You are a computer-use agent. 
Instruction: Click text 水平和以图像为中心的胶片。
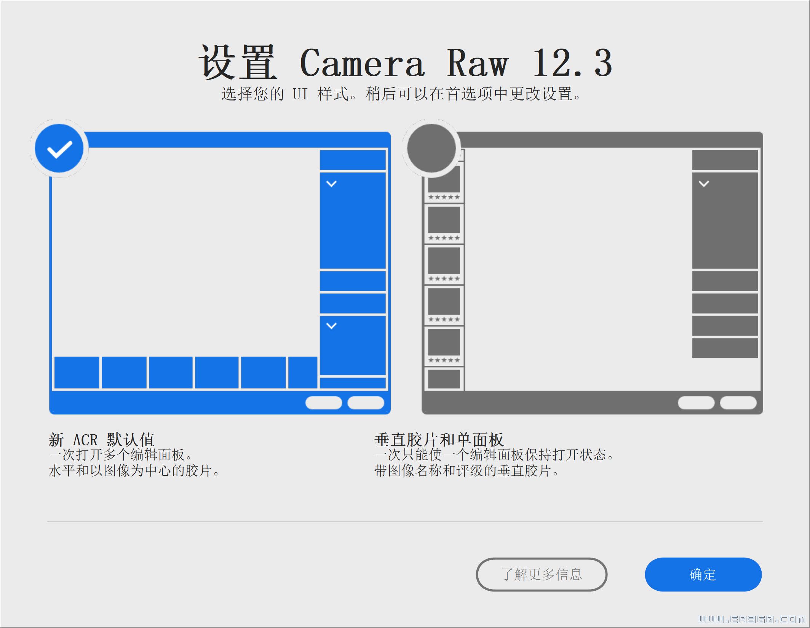coord(135,471)
